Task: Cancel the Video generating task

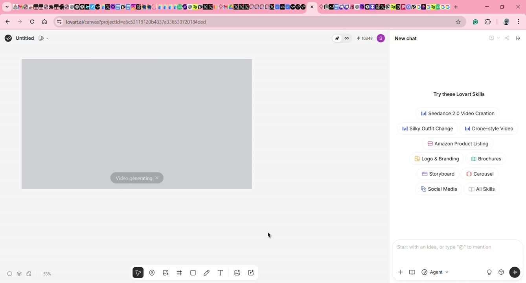Action: pos(157,178)
